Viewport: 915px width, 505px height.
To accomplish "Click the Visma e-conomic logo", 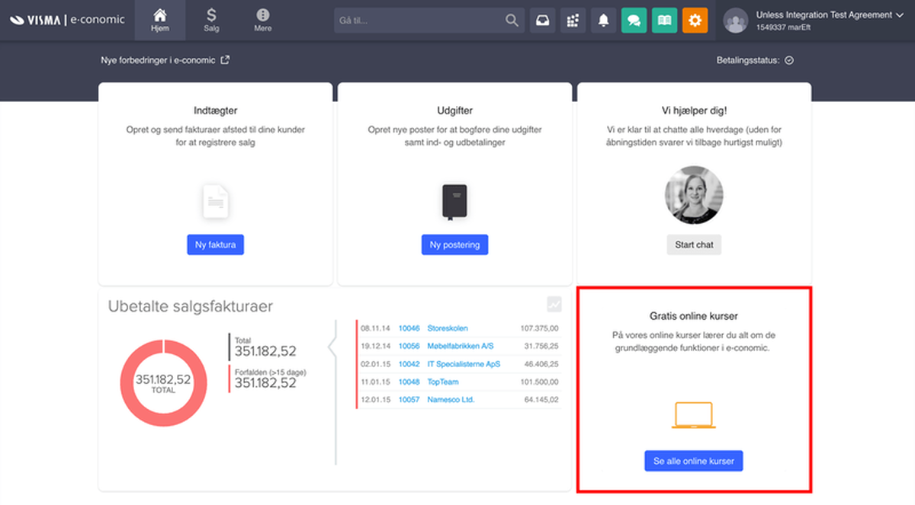I will 67,20.
